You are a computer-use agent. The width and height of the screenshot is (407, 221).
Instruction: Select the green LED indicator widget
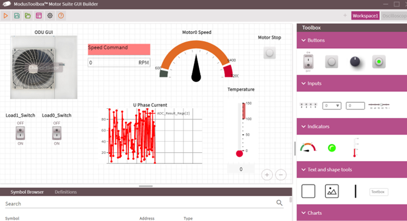pyautogui.click(x=332, y=148)
